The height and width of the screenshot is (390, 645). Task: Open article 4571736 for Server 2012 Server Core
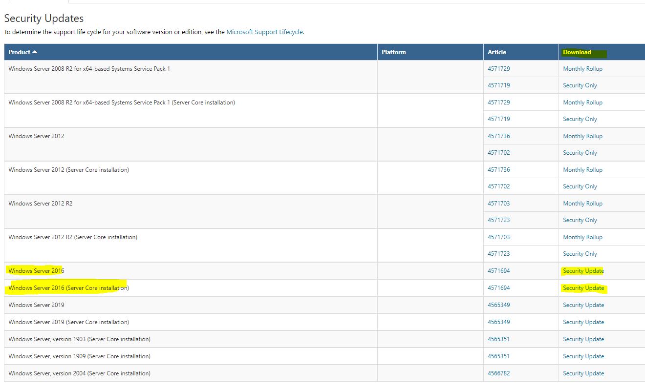click(x=498, y=170)
